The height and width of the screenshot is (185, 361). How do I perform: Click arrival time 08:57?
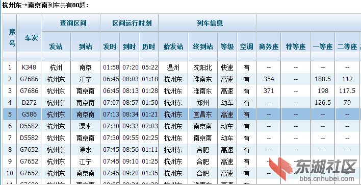[x=131, y=103]
